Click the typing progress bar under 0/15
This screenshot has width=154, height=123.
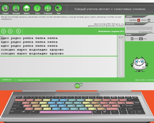coord(121,58)
